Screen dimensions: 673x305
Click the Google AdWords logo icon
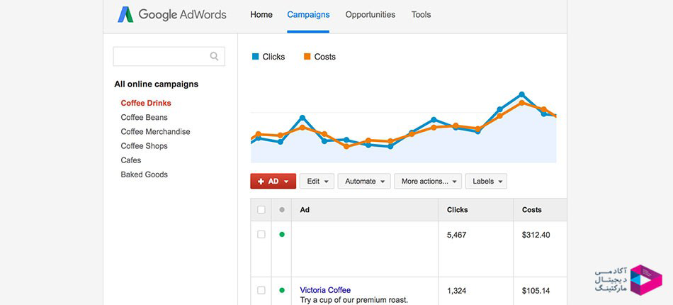pyautogui.click(x=125, y=15)
